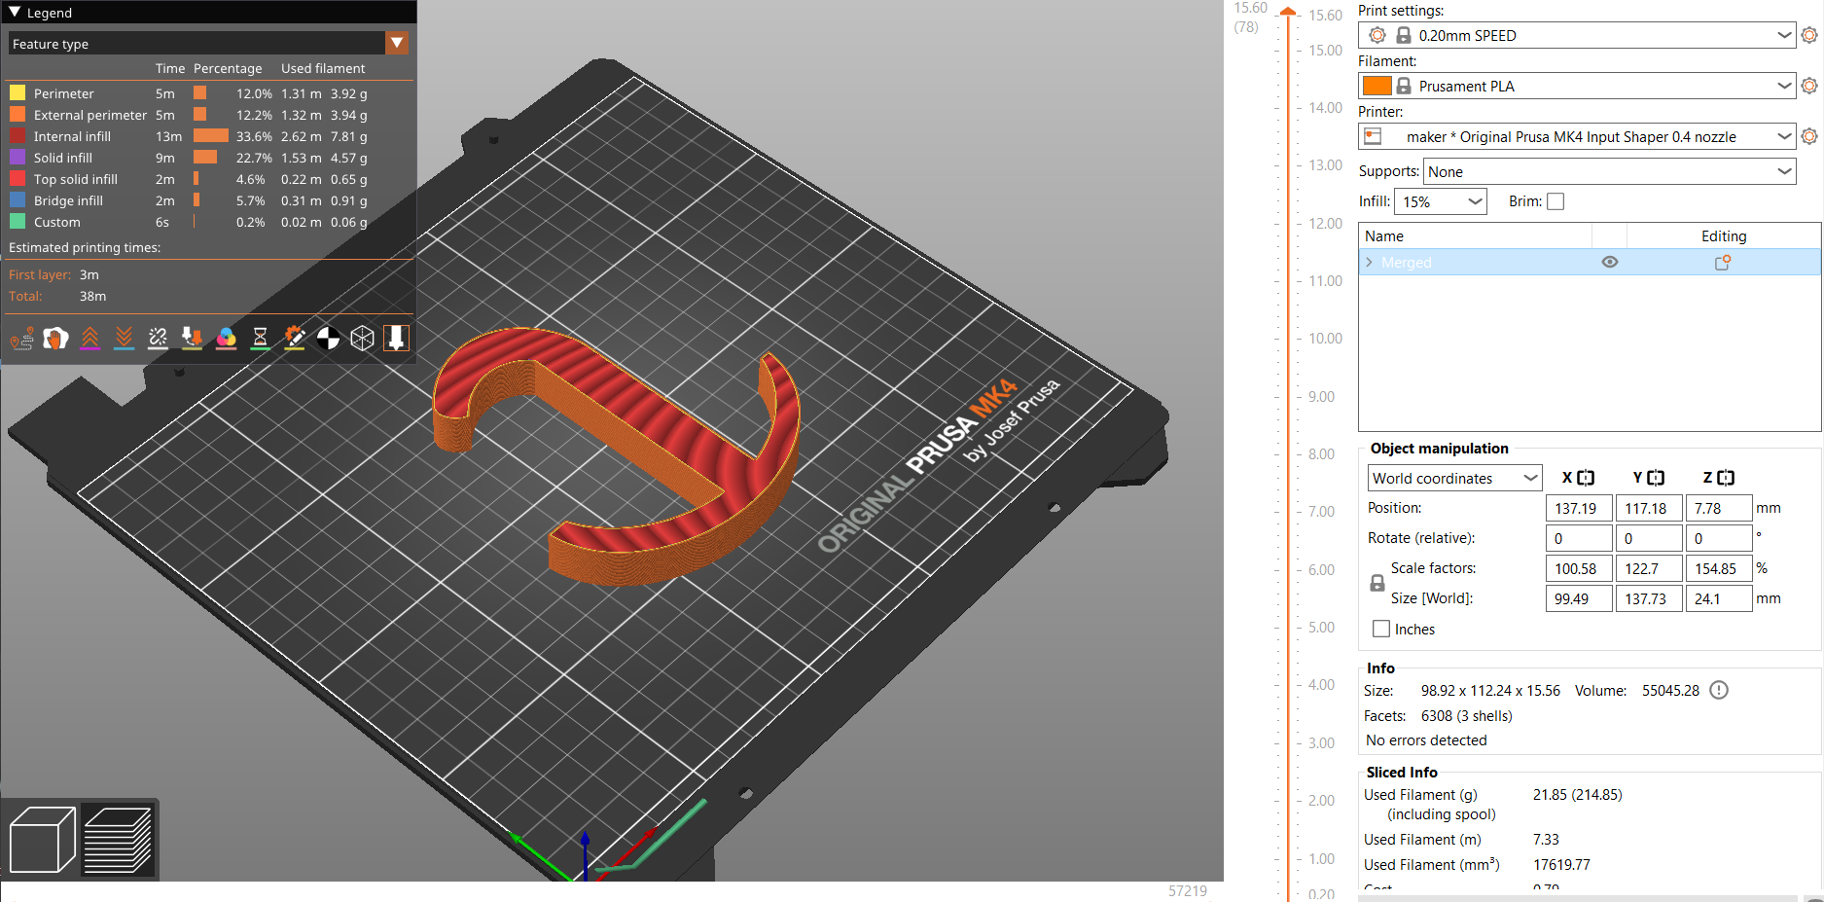Toggle deretractions visibility (orange down chevrons)
The height and width of the screenshot is (902, 1824).
[124, 339]
